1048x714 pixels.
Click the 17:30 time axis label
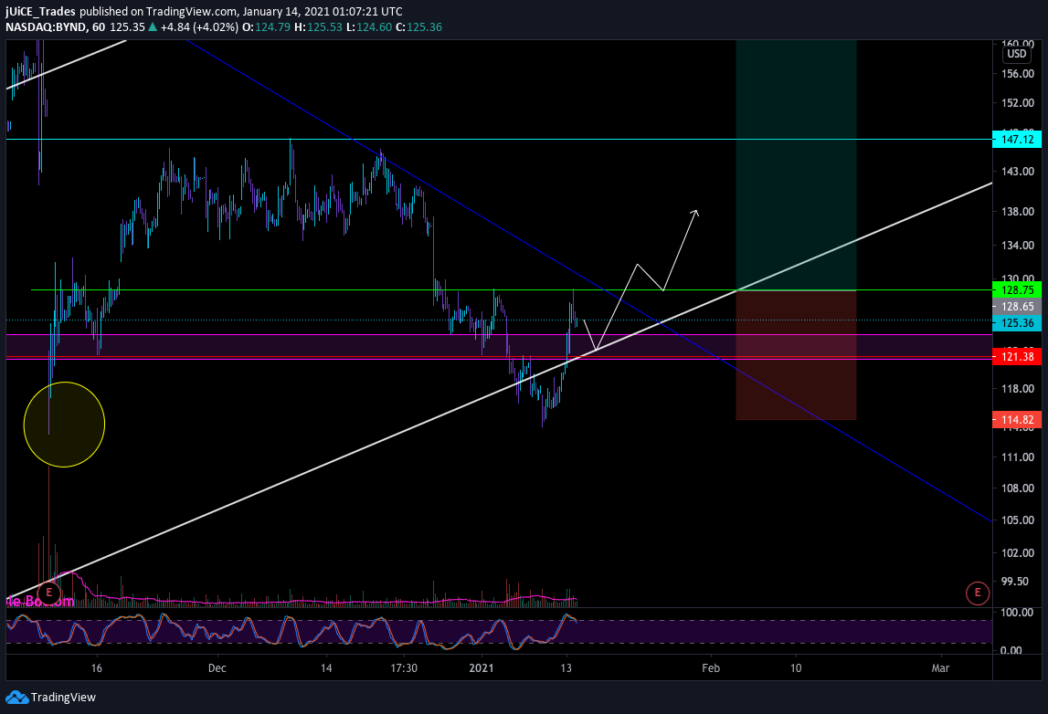click(x=404, y=668)
